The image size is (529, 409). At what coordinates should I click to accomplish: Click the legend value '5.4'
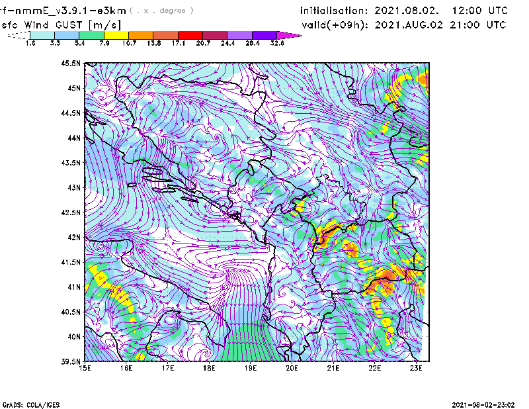(79, 43)
